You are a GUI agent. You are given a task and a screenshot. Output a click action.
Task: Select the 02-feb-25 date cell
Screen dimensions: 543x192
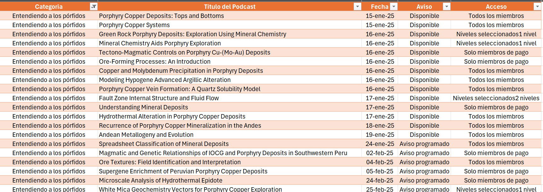click(380, 153)
